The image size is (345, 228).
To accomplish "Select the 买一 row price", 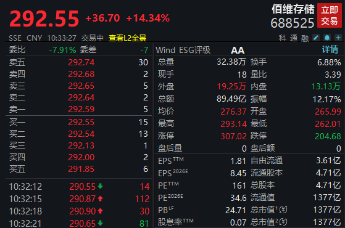I will click(x=81, y=122).
